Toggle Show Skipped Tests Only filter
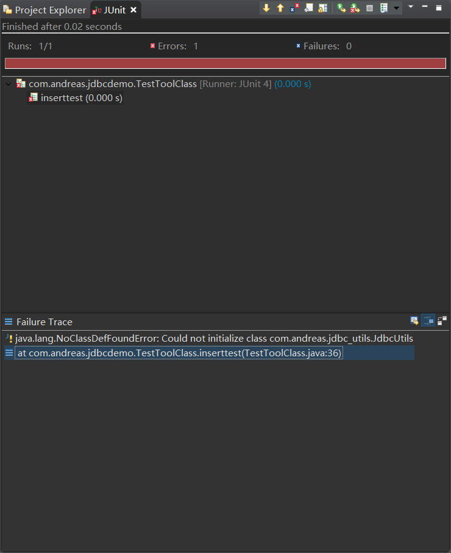Viewport: 451px width, 553px height. click(309, 8)
